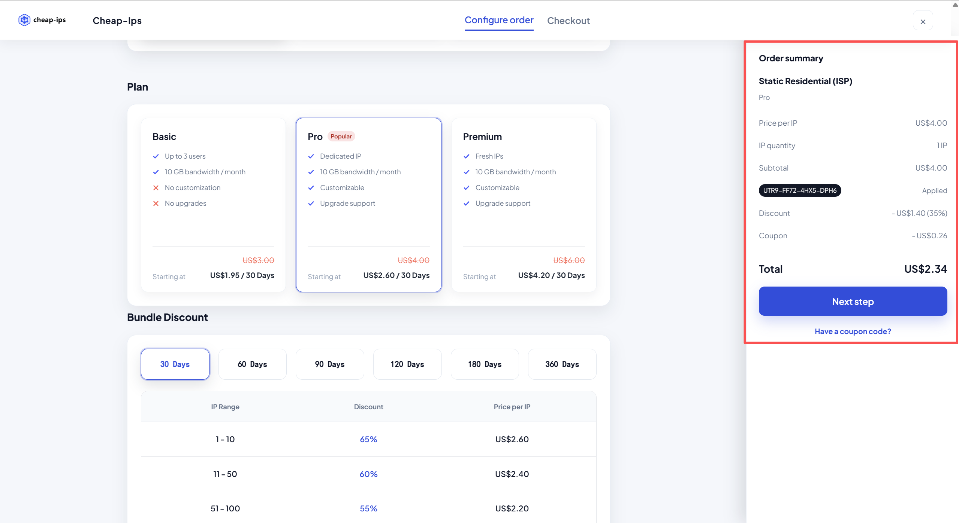Click the 60% discount for 11-50 IPs
The image size is (959, 523).
tap(368, 474)
